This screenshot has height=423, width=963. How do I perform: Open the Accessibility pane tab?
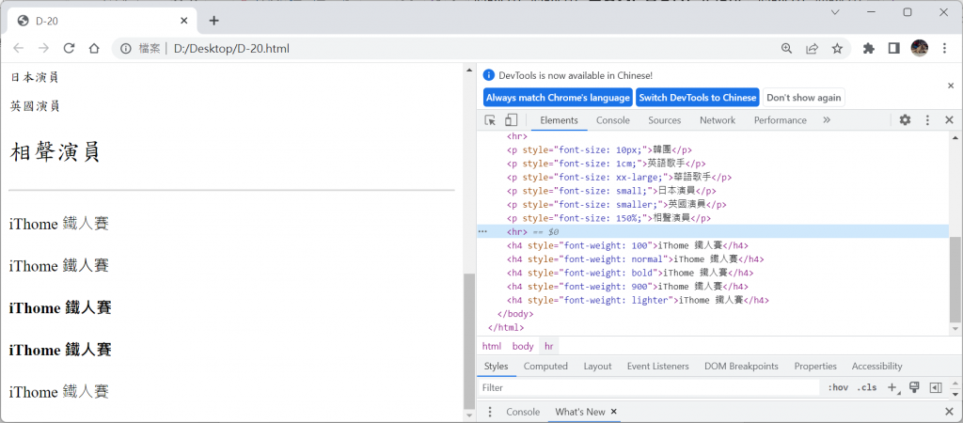pyautogui.click(x=877, y=367)
